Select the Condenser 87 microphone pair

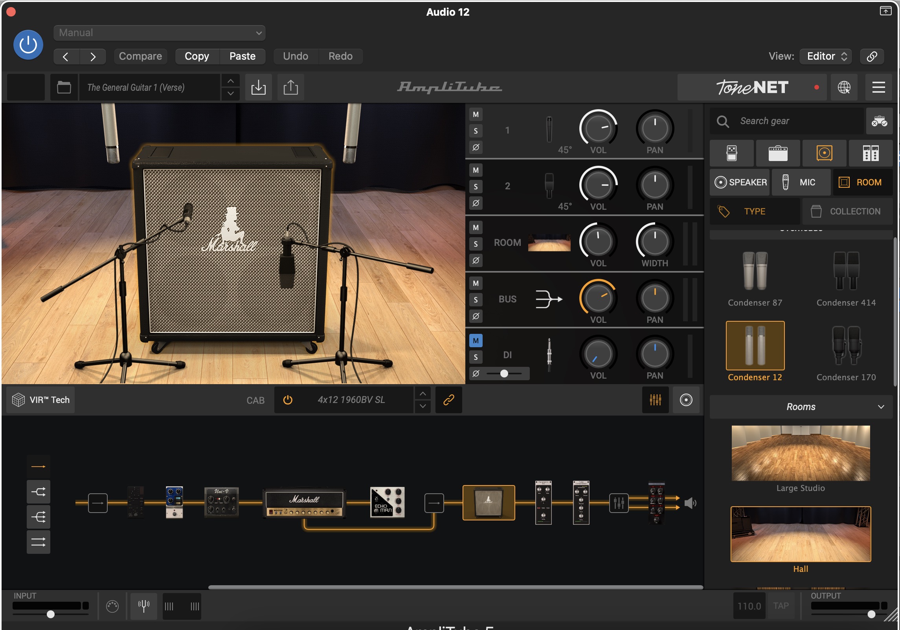[x=755, y=279]
